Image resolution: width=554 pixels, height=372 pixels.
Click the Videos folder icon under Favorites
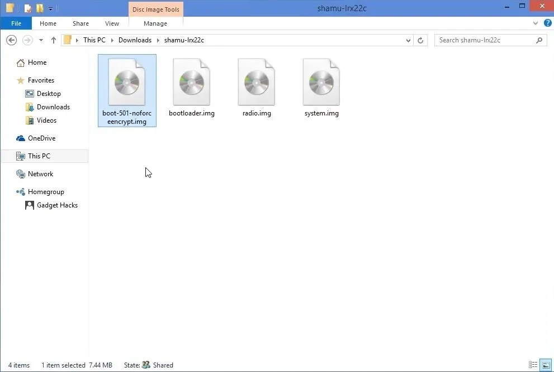[x=29, y=120]
